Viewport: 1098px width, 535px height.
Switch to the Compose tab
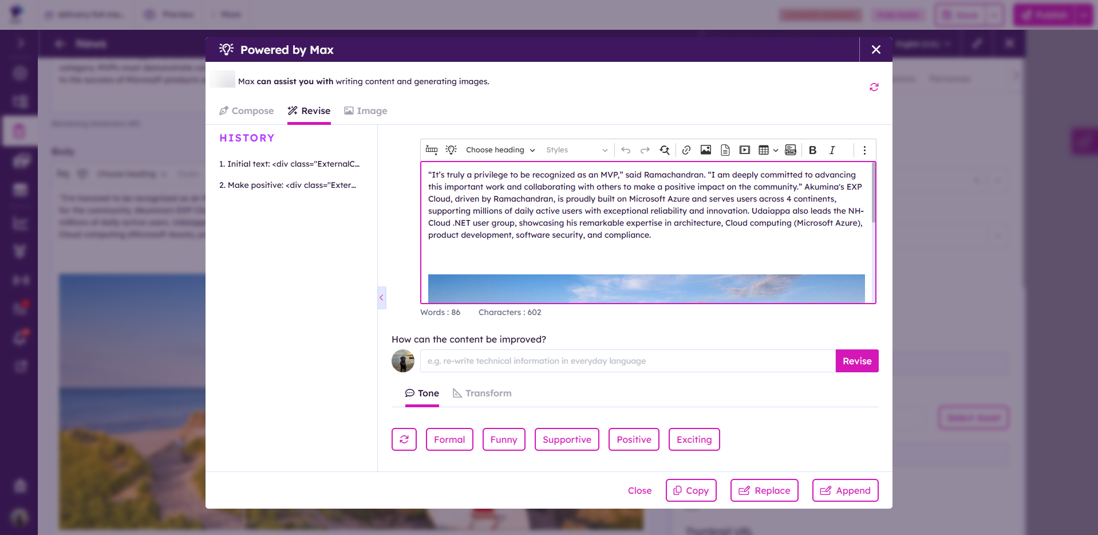[x=247, y=111]
